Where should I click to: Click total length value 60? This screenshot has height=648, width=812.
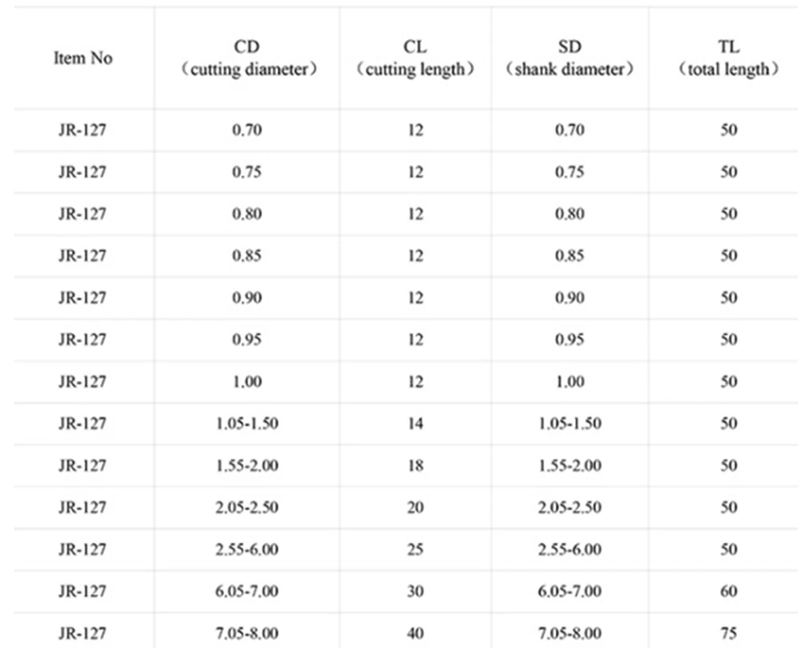729,591
